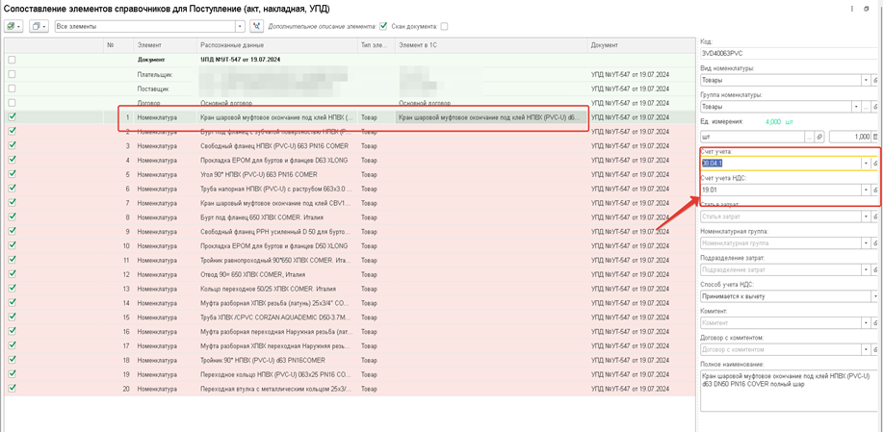Tick the checkbox in the Документ row
Image resolution: width=883 pixels, height=432 pixels.
(12, 60)
